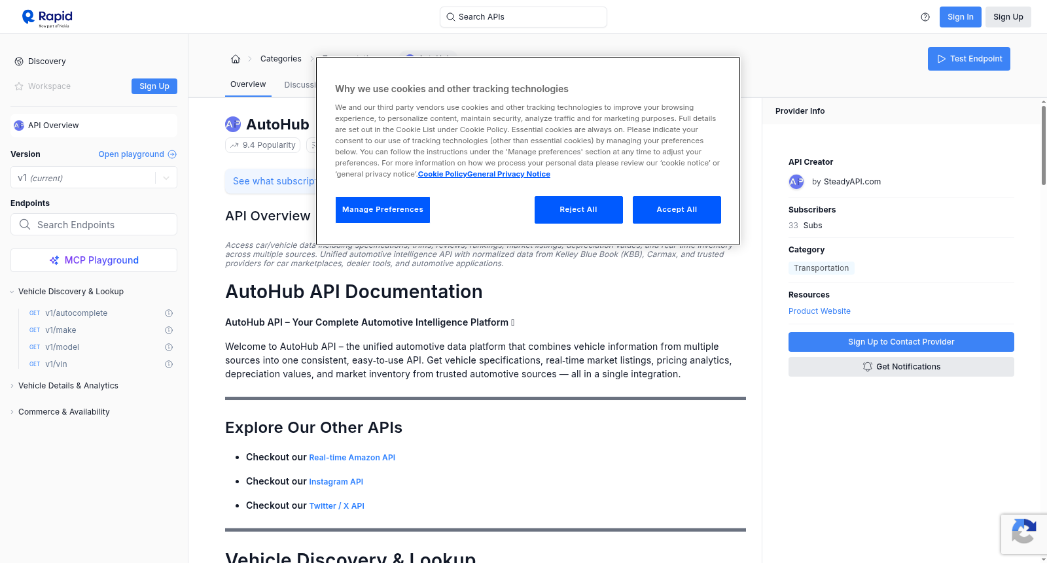Open info icon for v1/vin
The height and width of the screenshot is (563, 1047).
pyautogui.click(x=169, y=364)
